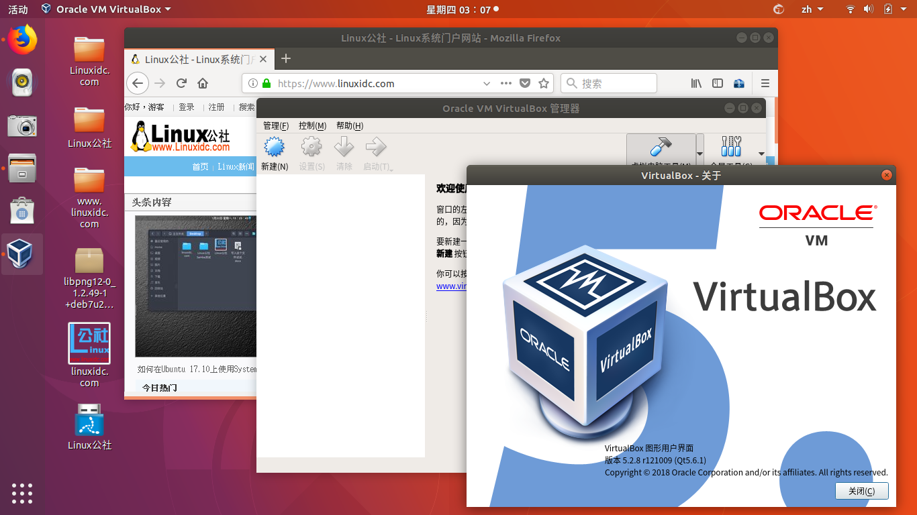Viewport: 917px width, 515px height.
Task: Open the 管理(F) menu
Action: tap(275, 125)
